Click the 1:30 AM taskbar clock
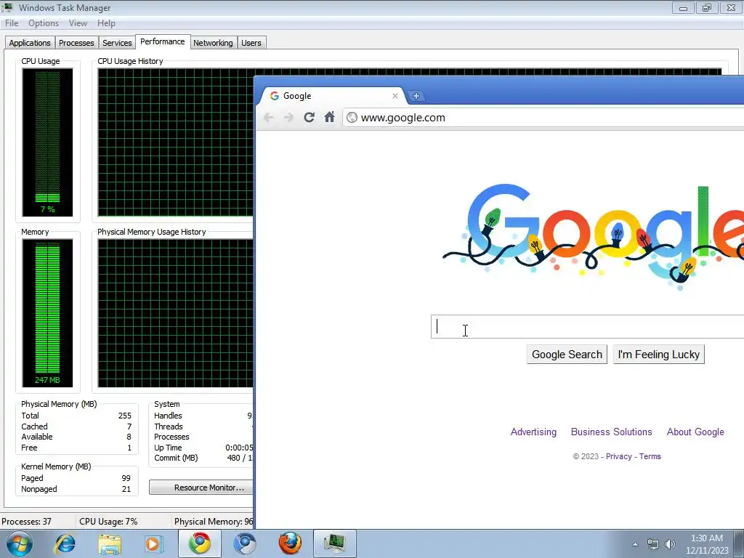Viewport: 744px width, 558px height. (x=707, y=544)
